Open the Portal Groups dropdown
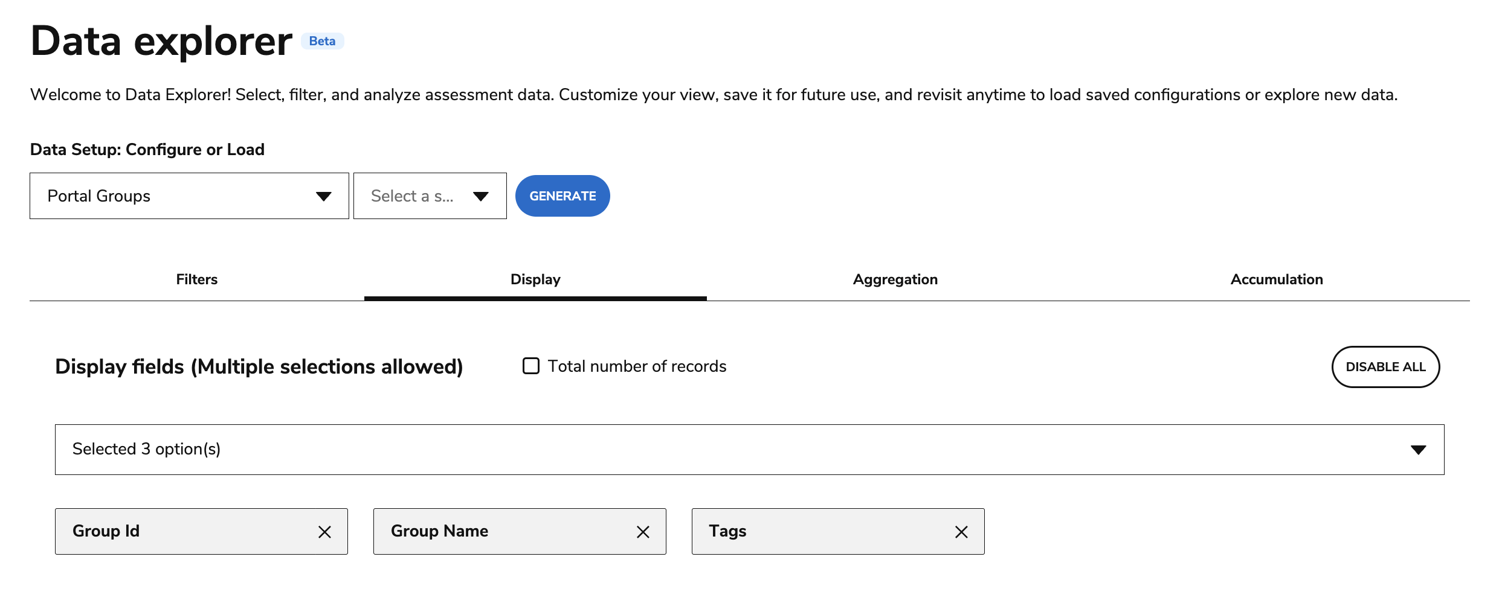 189,196
